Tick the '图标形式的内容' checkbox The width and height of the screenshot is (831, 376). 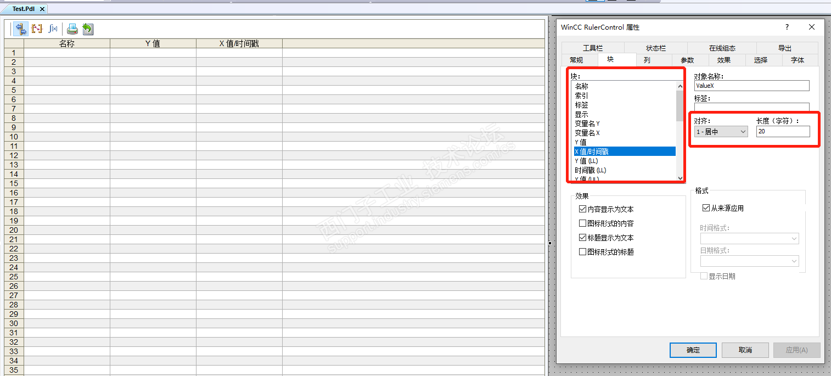click(583, 223)
